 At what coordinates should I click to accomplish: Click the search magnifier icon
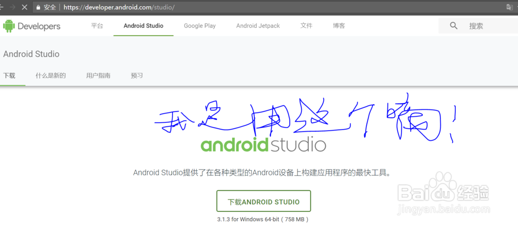454,26
